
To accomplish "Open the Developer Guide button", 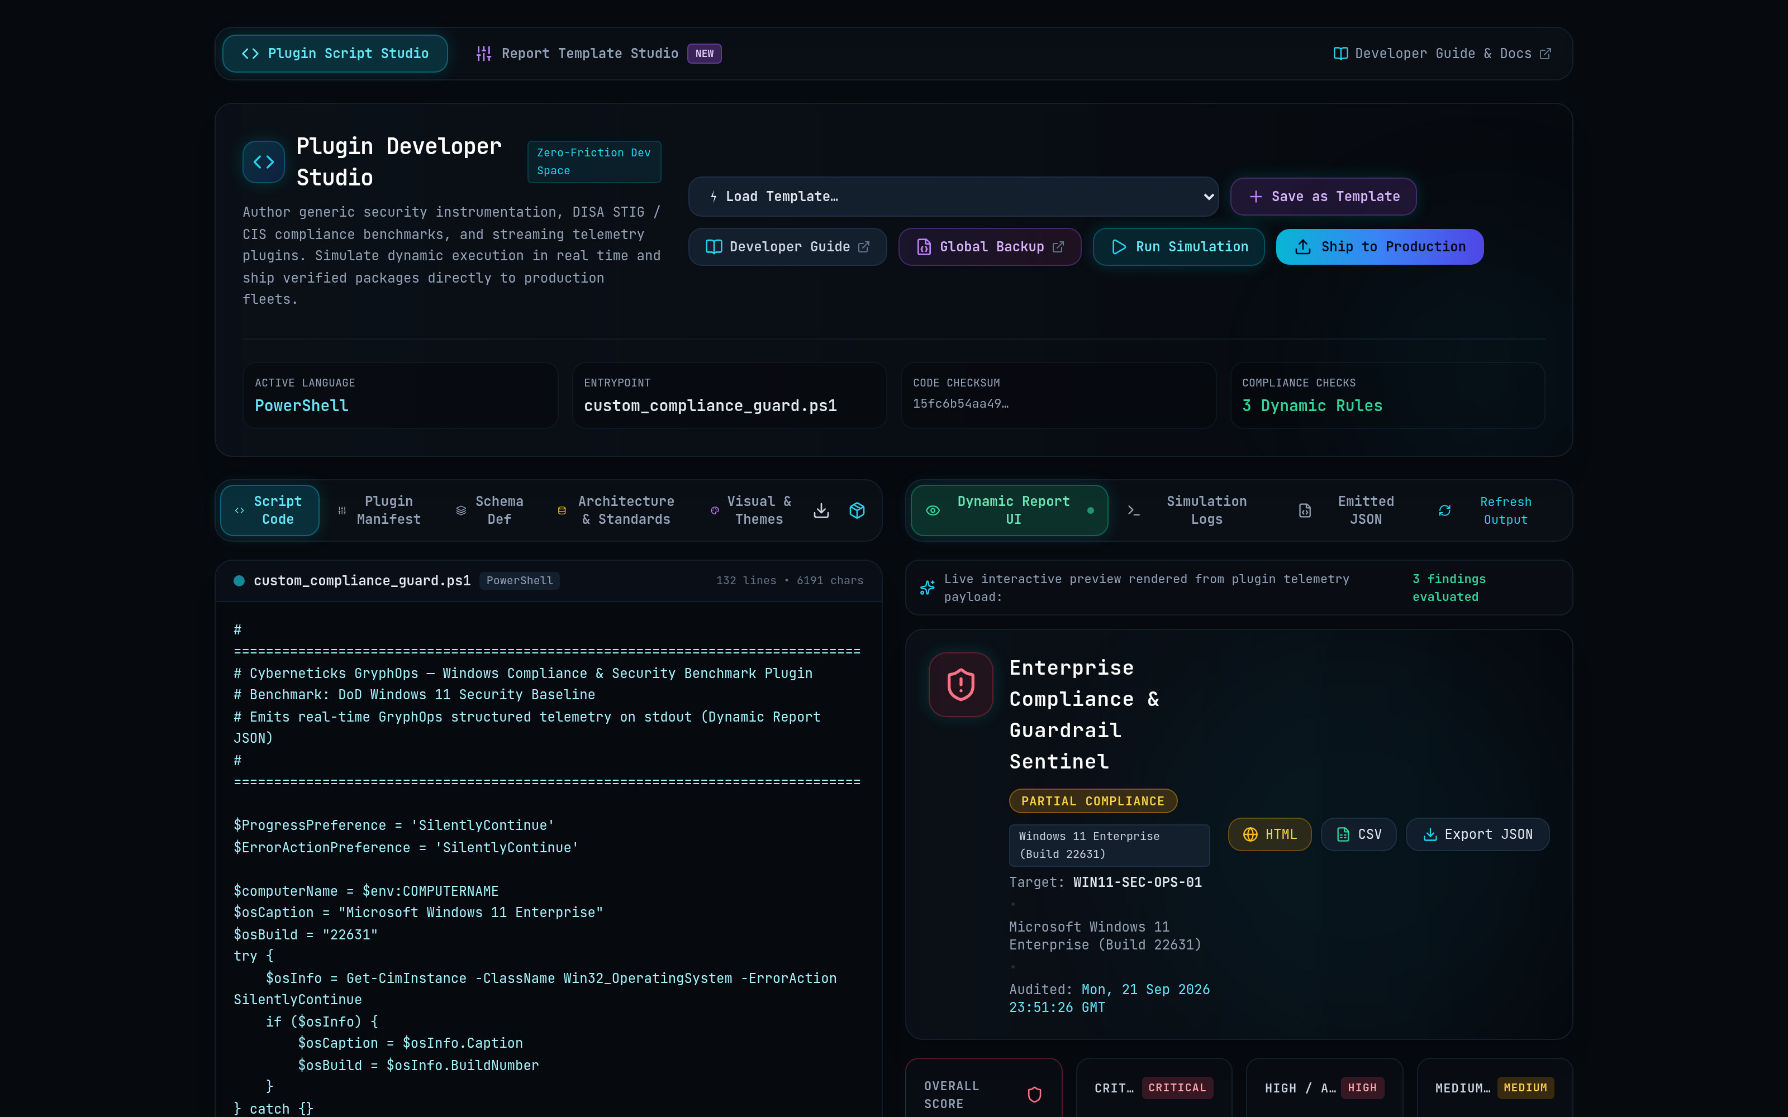I will tap(788, 247).
